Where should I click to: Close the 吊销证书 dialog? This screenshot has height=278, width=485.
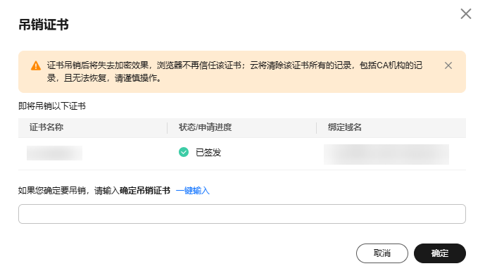[465, 14]
